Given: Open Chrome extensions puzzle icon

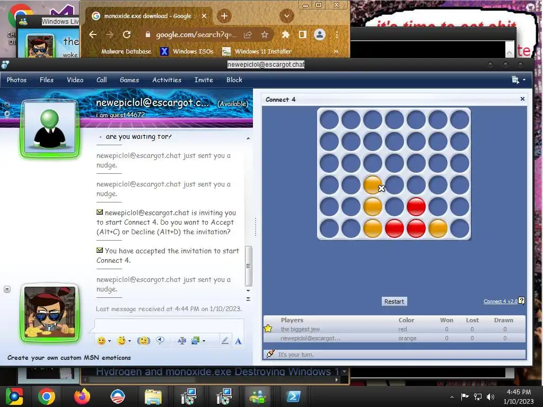Looking at the screenshot, I should 286,34.
